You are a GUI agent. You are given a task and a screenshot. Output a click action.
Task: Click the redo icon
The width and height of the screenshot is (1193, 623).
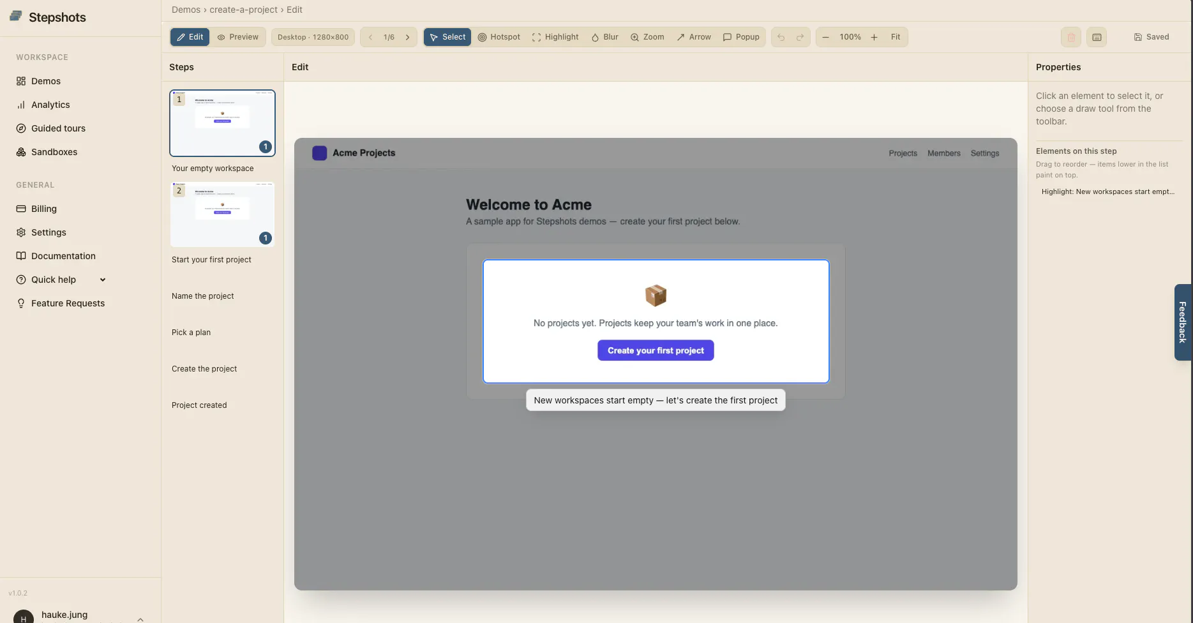[800, 37]
